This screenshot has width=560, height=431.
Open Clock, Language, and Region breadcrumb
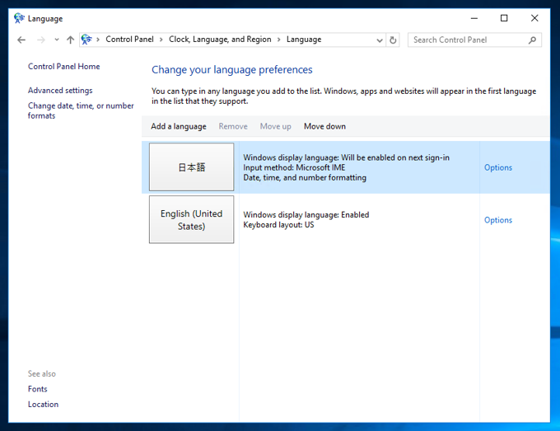[x=220, y=40]
